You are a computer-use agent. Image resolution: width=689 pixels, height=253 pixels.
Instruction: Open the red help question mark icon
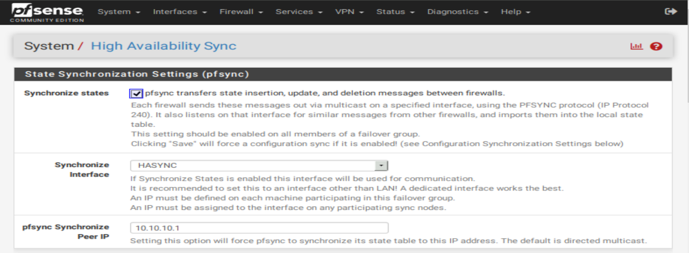pyautogui.click(x=656, y=46)
